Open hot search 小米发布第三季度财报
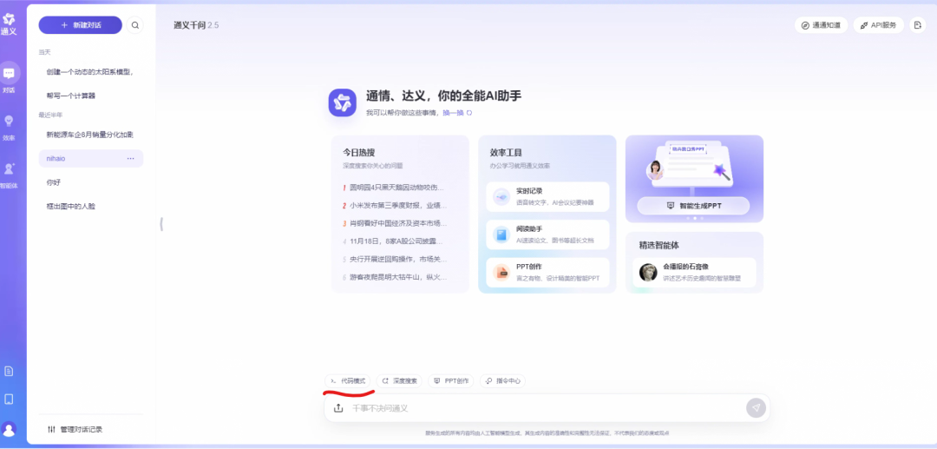Screen dimensions: 937x449 click(396, 206)
